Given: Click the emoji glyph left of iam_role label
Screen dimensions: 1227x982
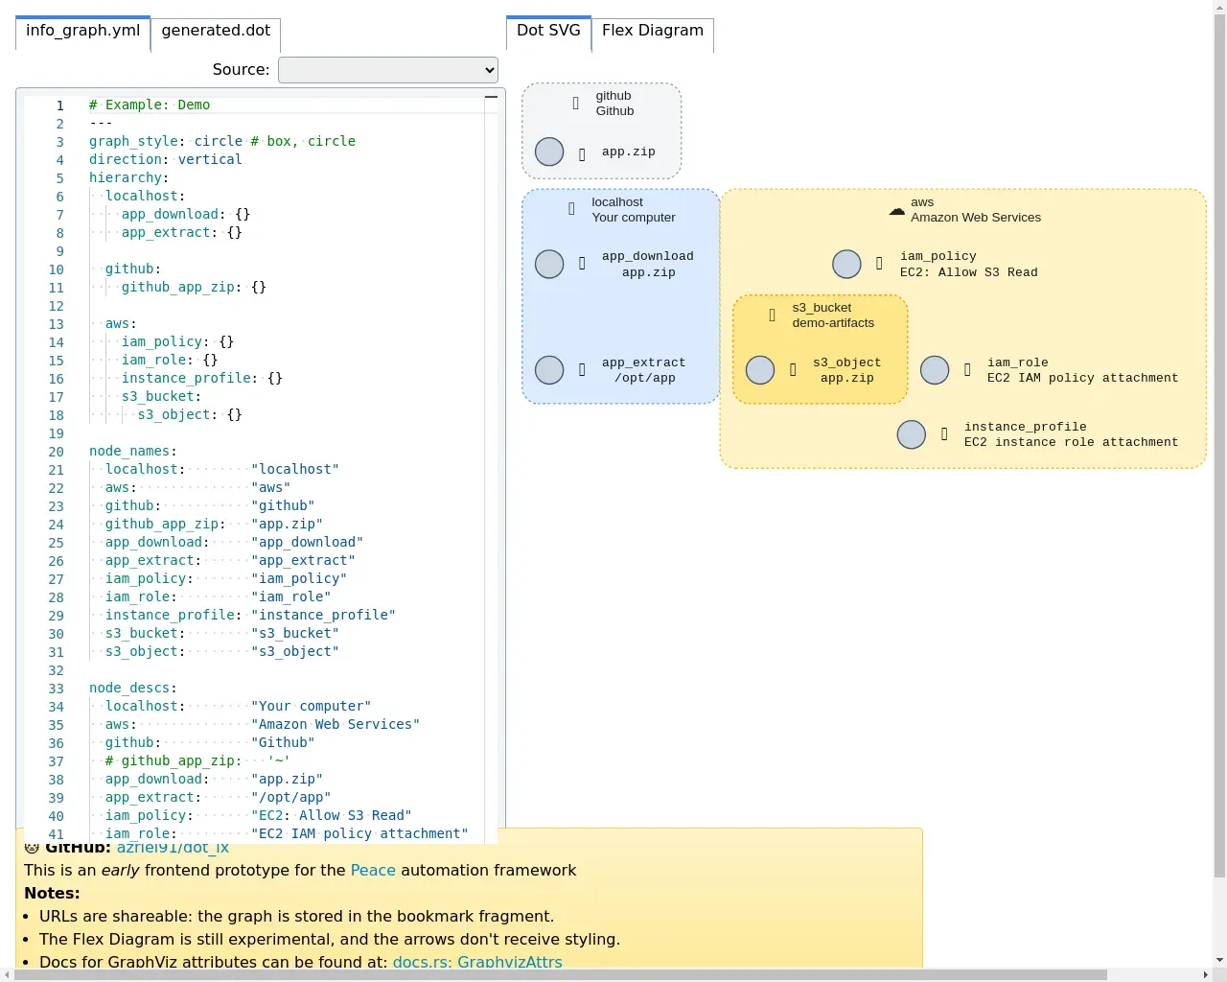Looking at the screenshot, I should pos(967,369).
